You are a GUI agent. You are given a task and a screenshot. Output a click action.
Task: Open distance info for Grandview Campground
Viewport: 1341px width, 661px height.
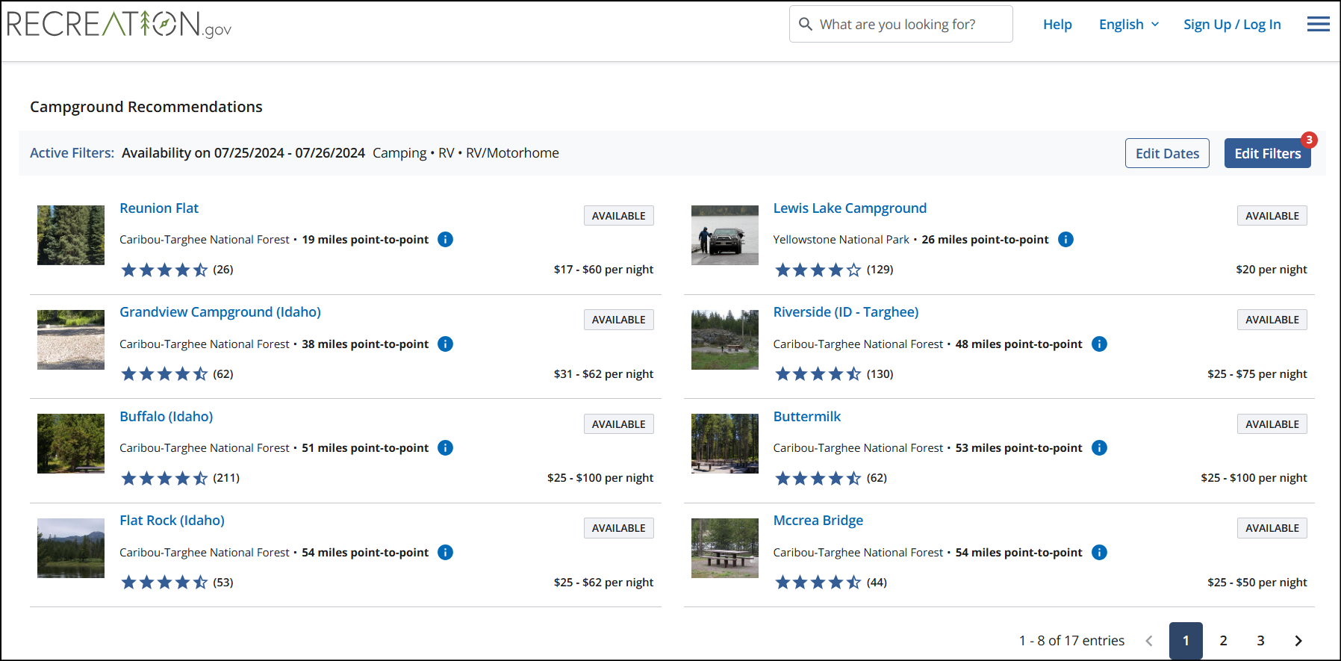point(445,344)
